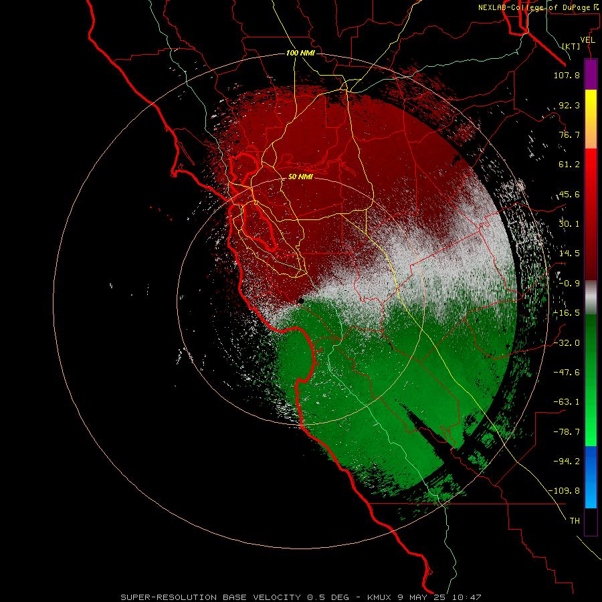Click the purple segment of the color bar
This screenshot has width=602, height=602.
coord(591,74)
